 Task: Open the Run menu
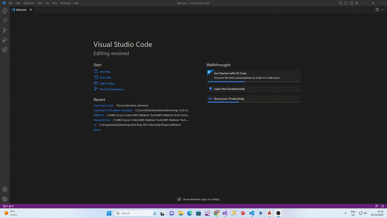(x=55, y=3)
